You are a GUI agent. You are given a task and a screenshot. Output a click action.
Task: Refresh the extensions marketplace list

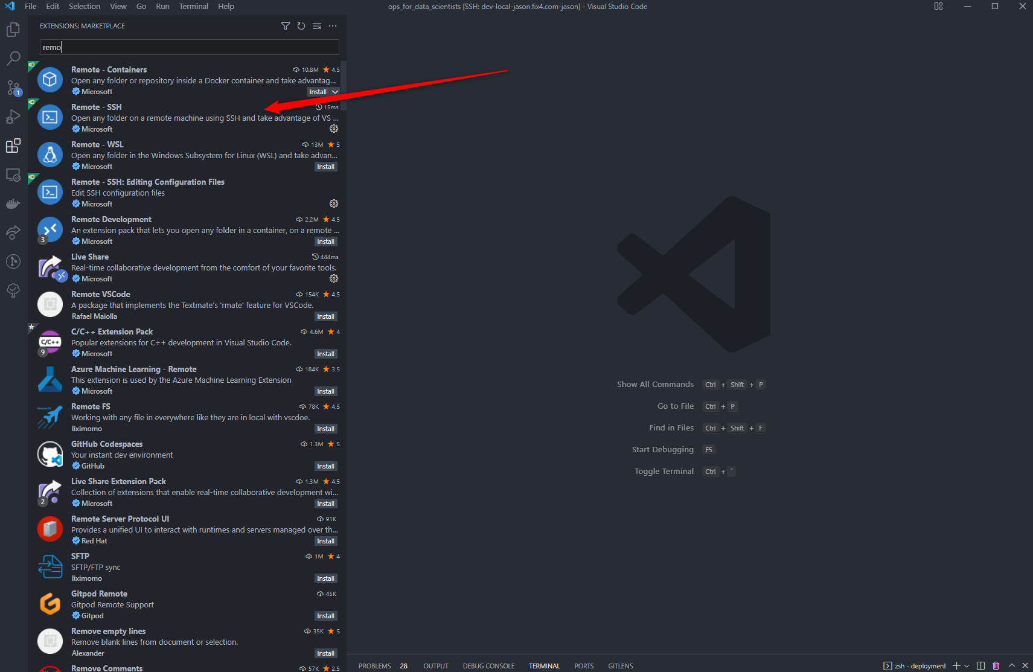[301, 26]
